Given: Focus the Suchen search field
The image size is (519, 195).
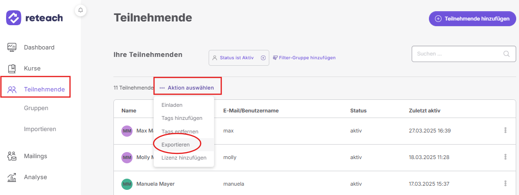Looking at the screenshot, I should click(x=464, y=54).
